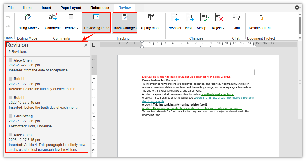Click the Editing Mode document icon
The image size is (306, 161).
pyautogui.click(x=28, y=17)
